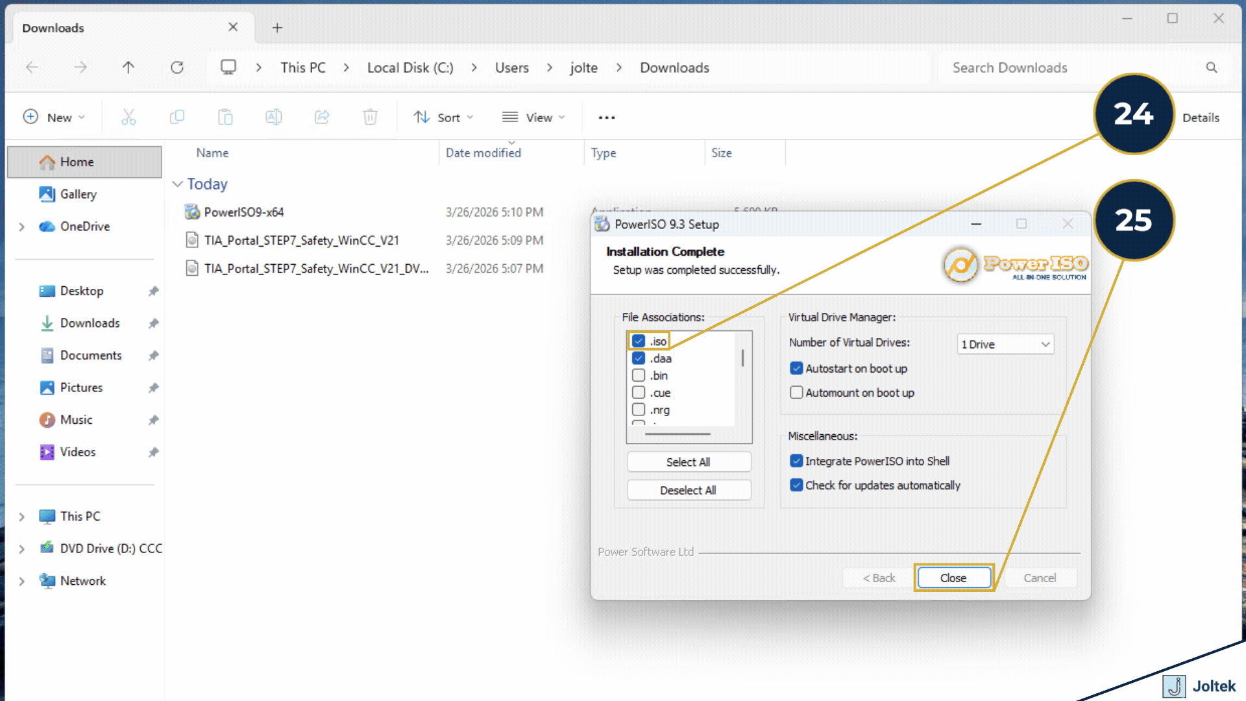Open the Sort menu

443,117
